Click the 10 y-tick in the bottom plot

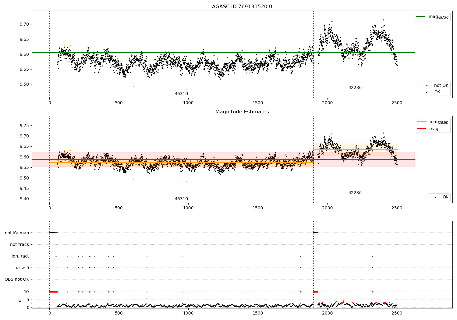[27, 292]
